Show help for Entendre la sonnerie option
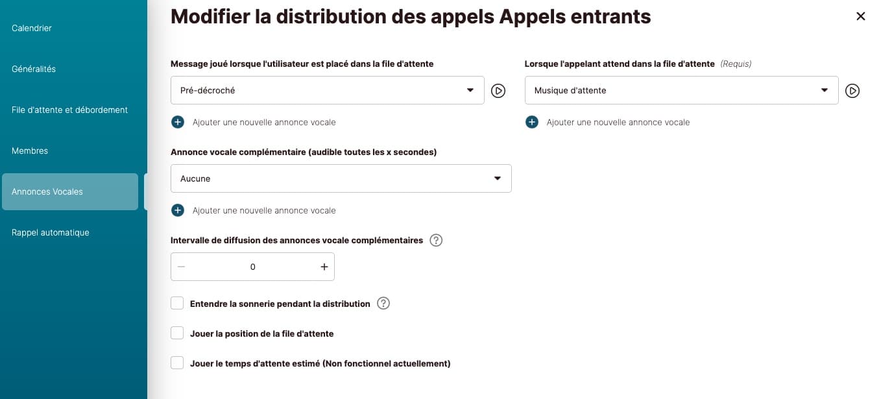Image resolution: width=881 pixels, height=399 pixels. [x=383, y=304]
